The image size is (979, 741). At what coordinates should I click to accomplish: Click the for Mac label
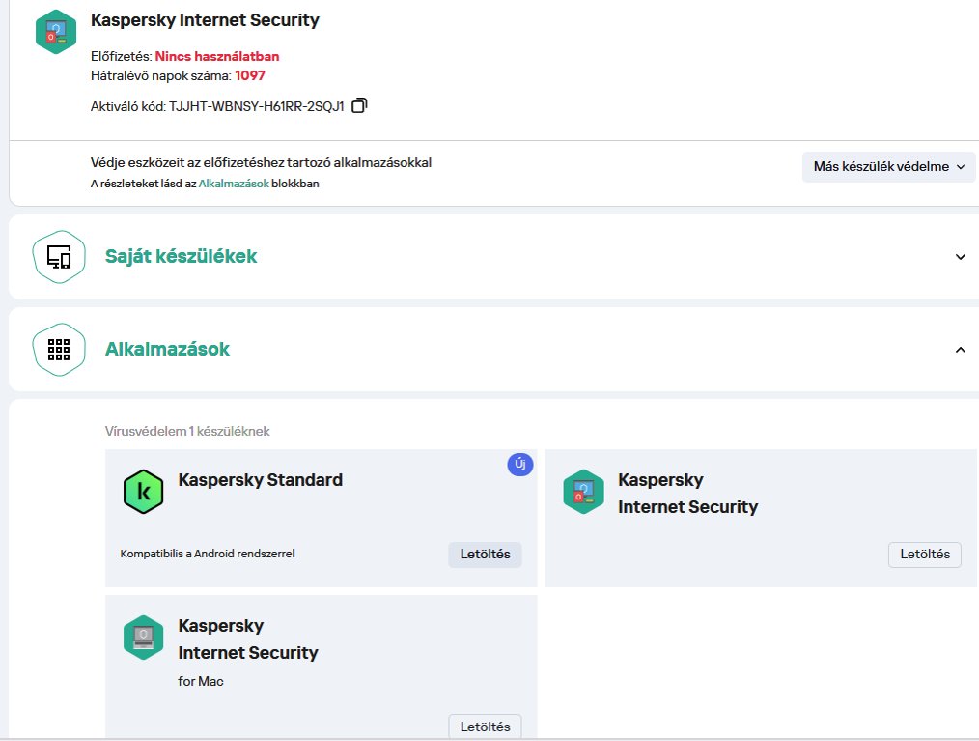[x=201, y=681]
